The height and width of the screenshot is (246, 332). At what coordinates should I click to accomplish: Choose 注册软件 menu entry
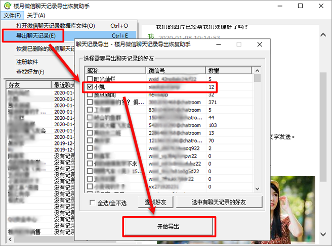(x=27, y=62)
